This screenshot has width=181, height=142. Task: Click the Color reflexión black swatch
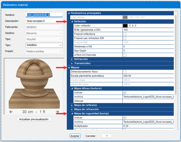125,26
